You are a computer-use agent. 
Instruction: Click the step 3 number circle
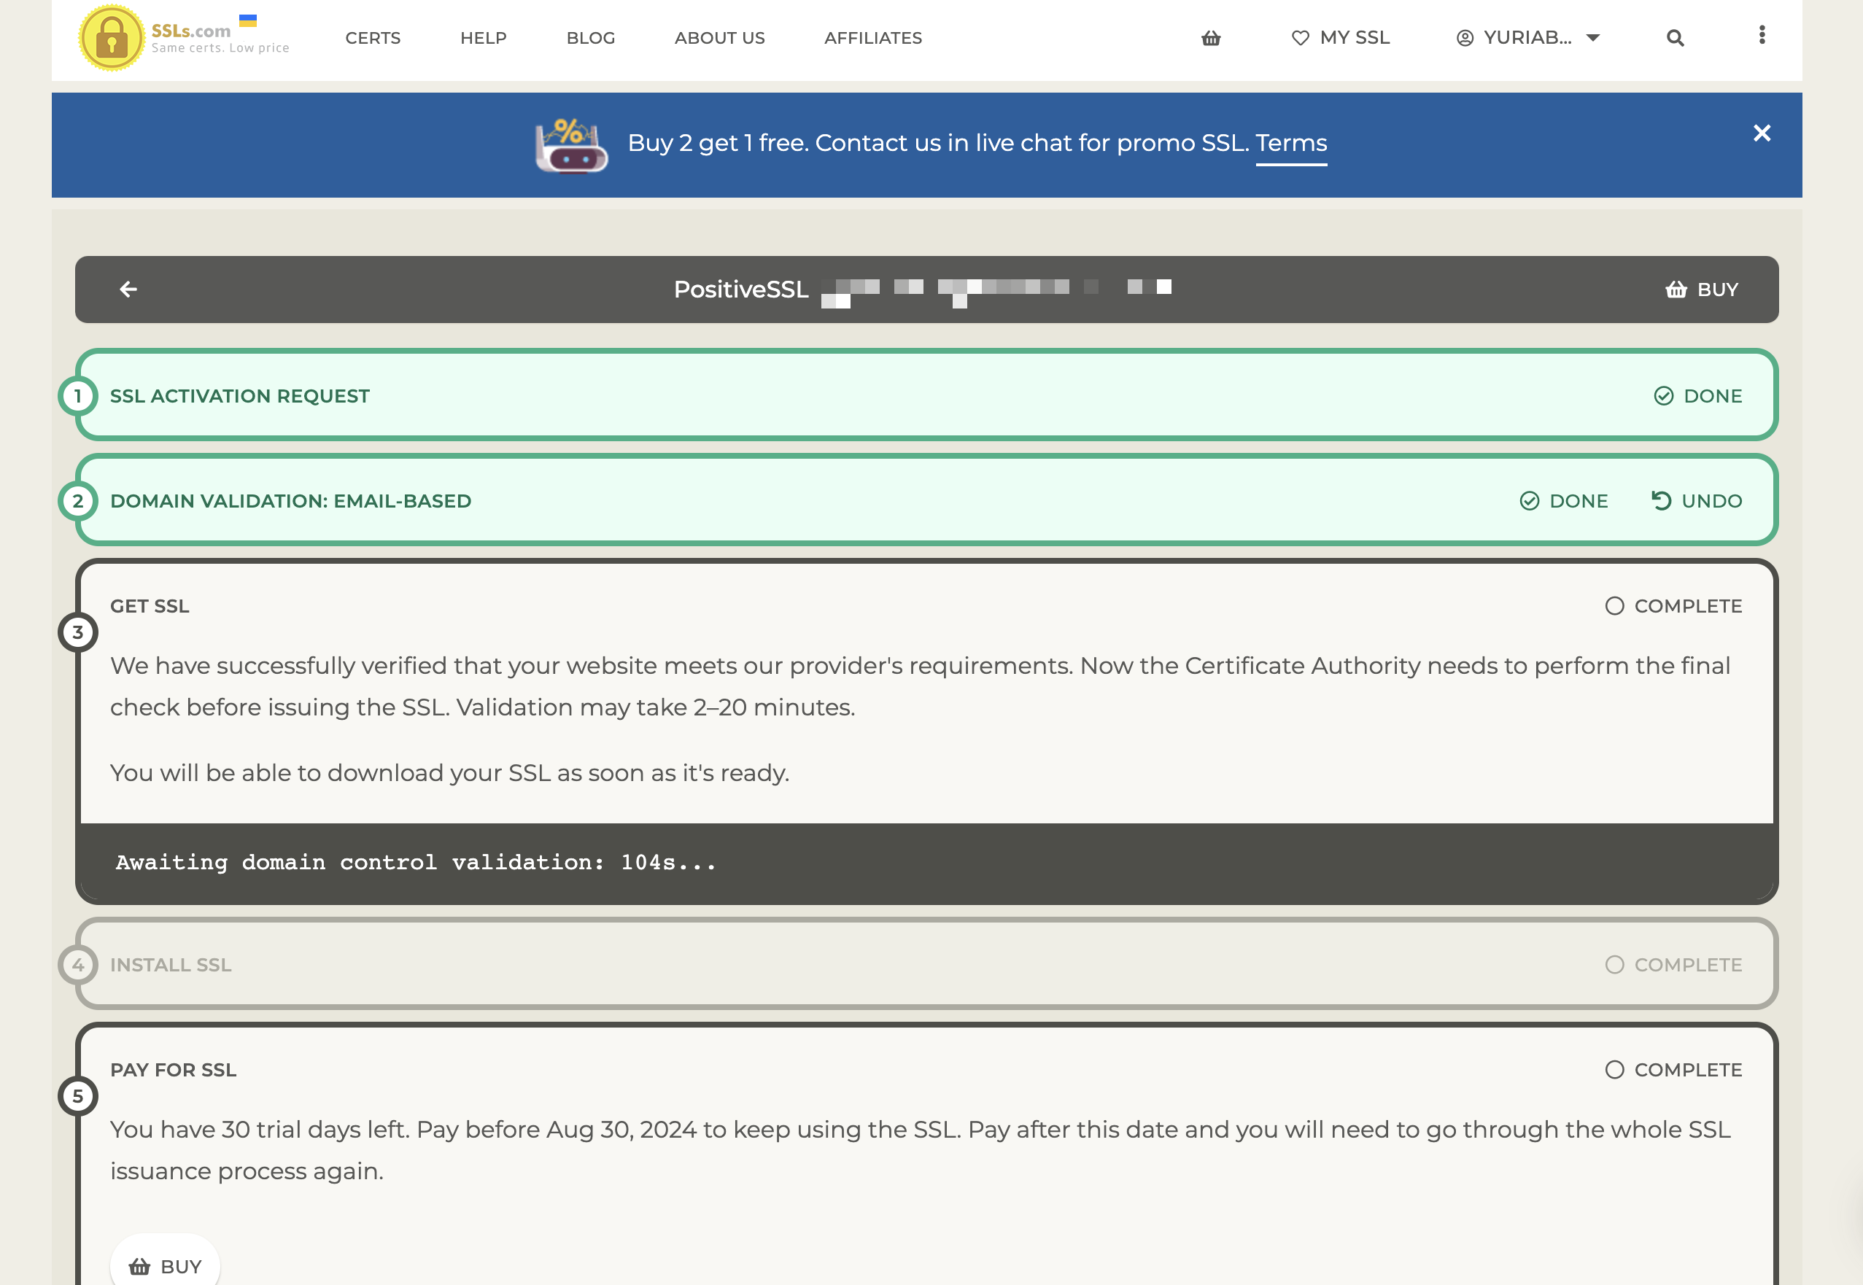click(x=78, y=632)
